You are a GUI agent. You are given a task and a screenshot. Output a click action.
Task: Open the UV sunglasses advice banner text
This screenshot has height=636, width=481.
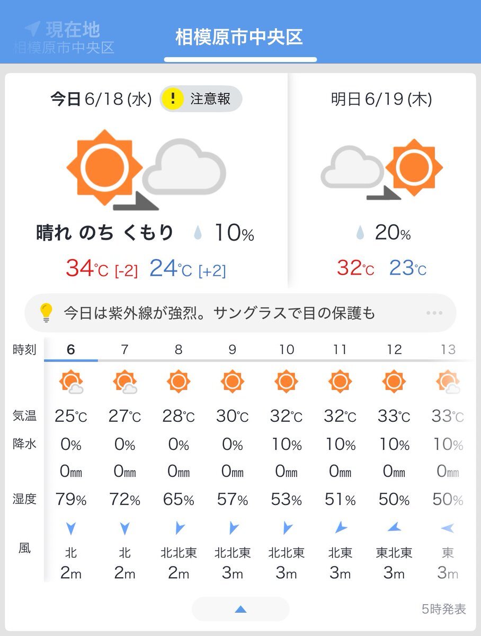(219, 313)
